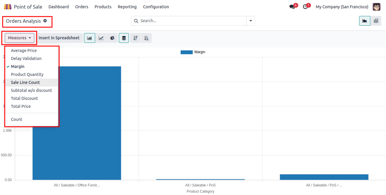
Task: Click the Orders Analysis title text
Action: click(x=23, y=21)
